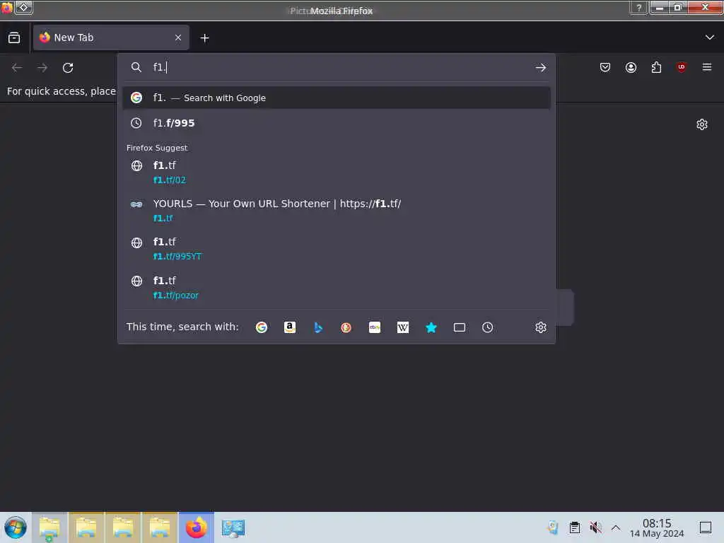
Task: Pick the eBay search shortcut icon
Action: (375, 327)
